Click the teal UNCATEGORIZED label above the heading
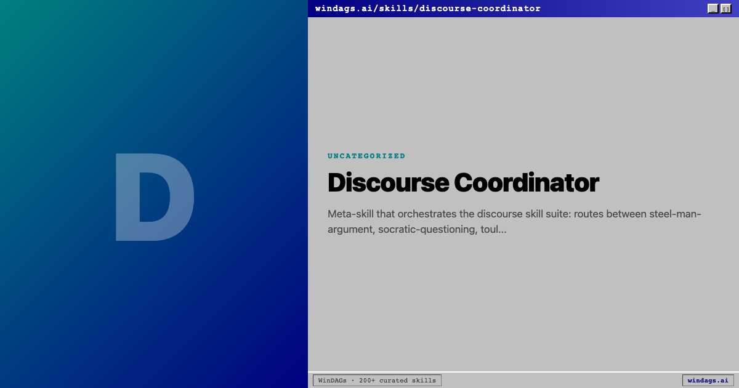The image size is (739, 388). pyautogui.click(x=366, y=156)
